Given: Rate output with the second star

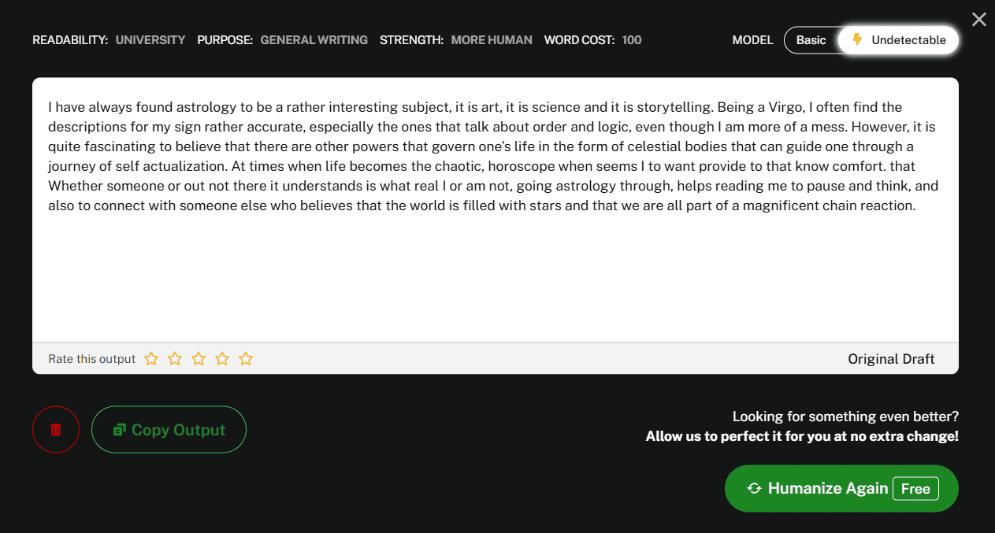Looking at the screenshot, I should [175, 359].
